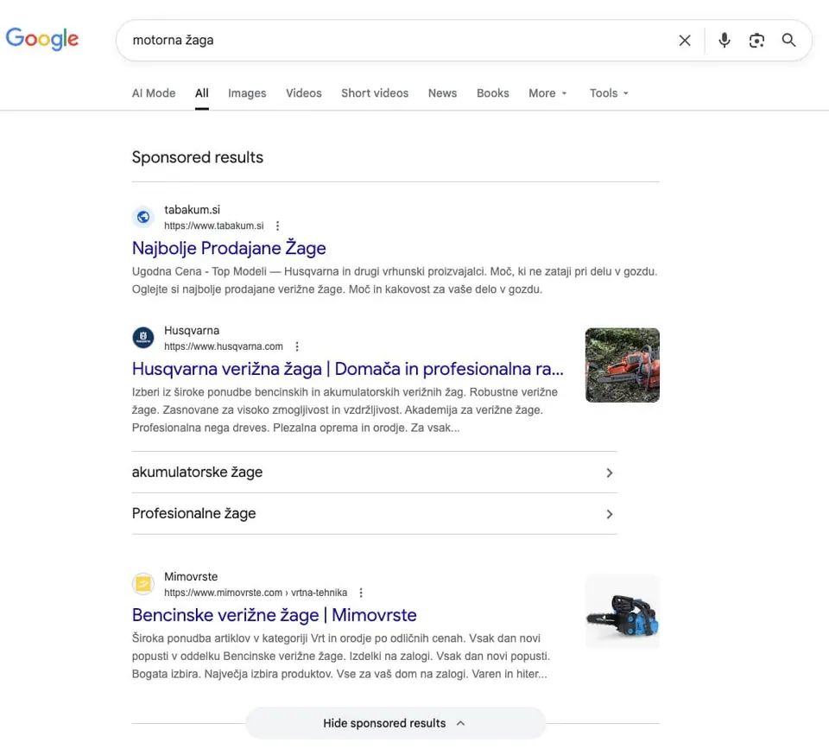Open the Short videos tab
829x749 pixels.
[375, 93]
